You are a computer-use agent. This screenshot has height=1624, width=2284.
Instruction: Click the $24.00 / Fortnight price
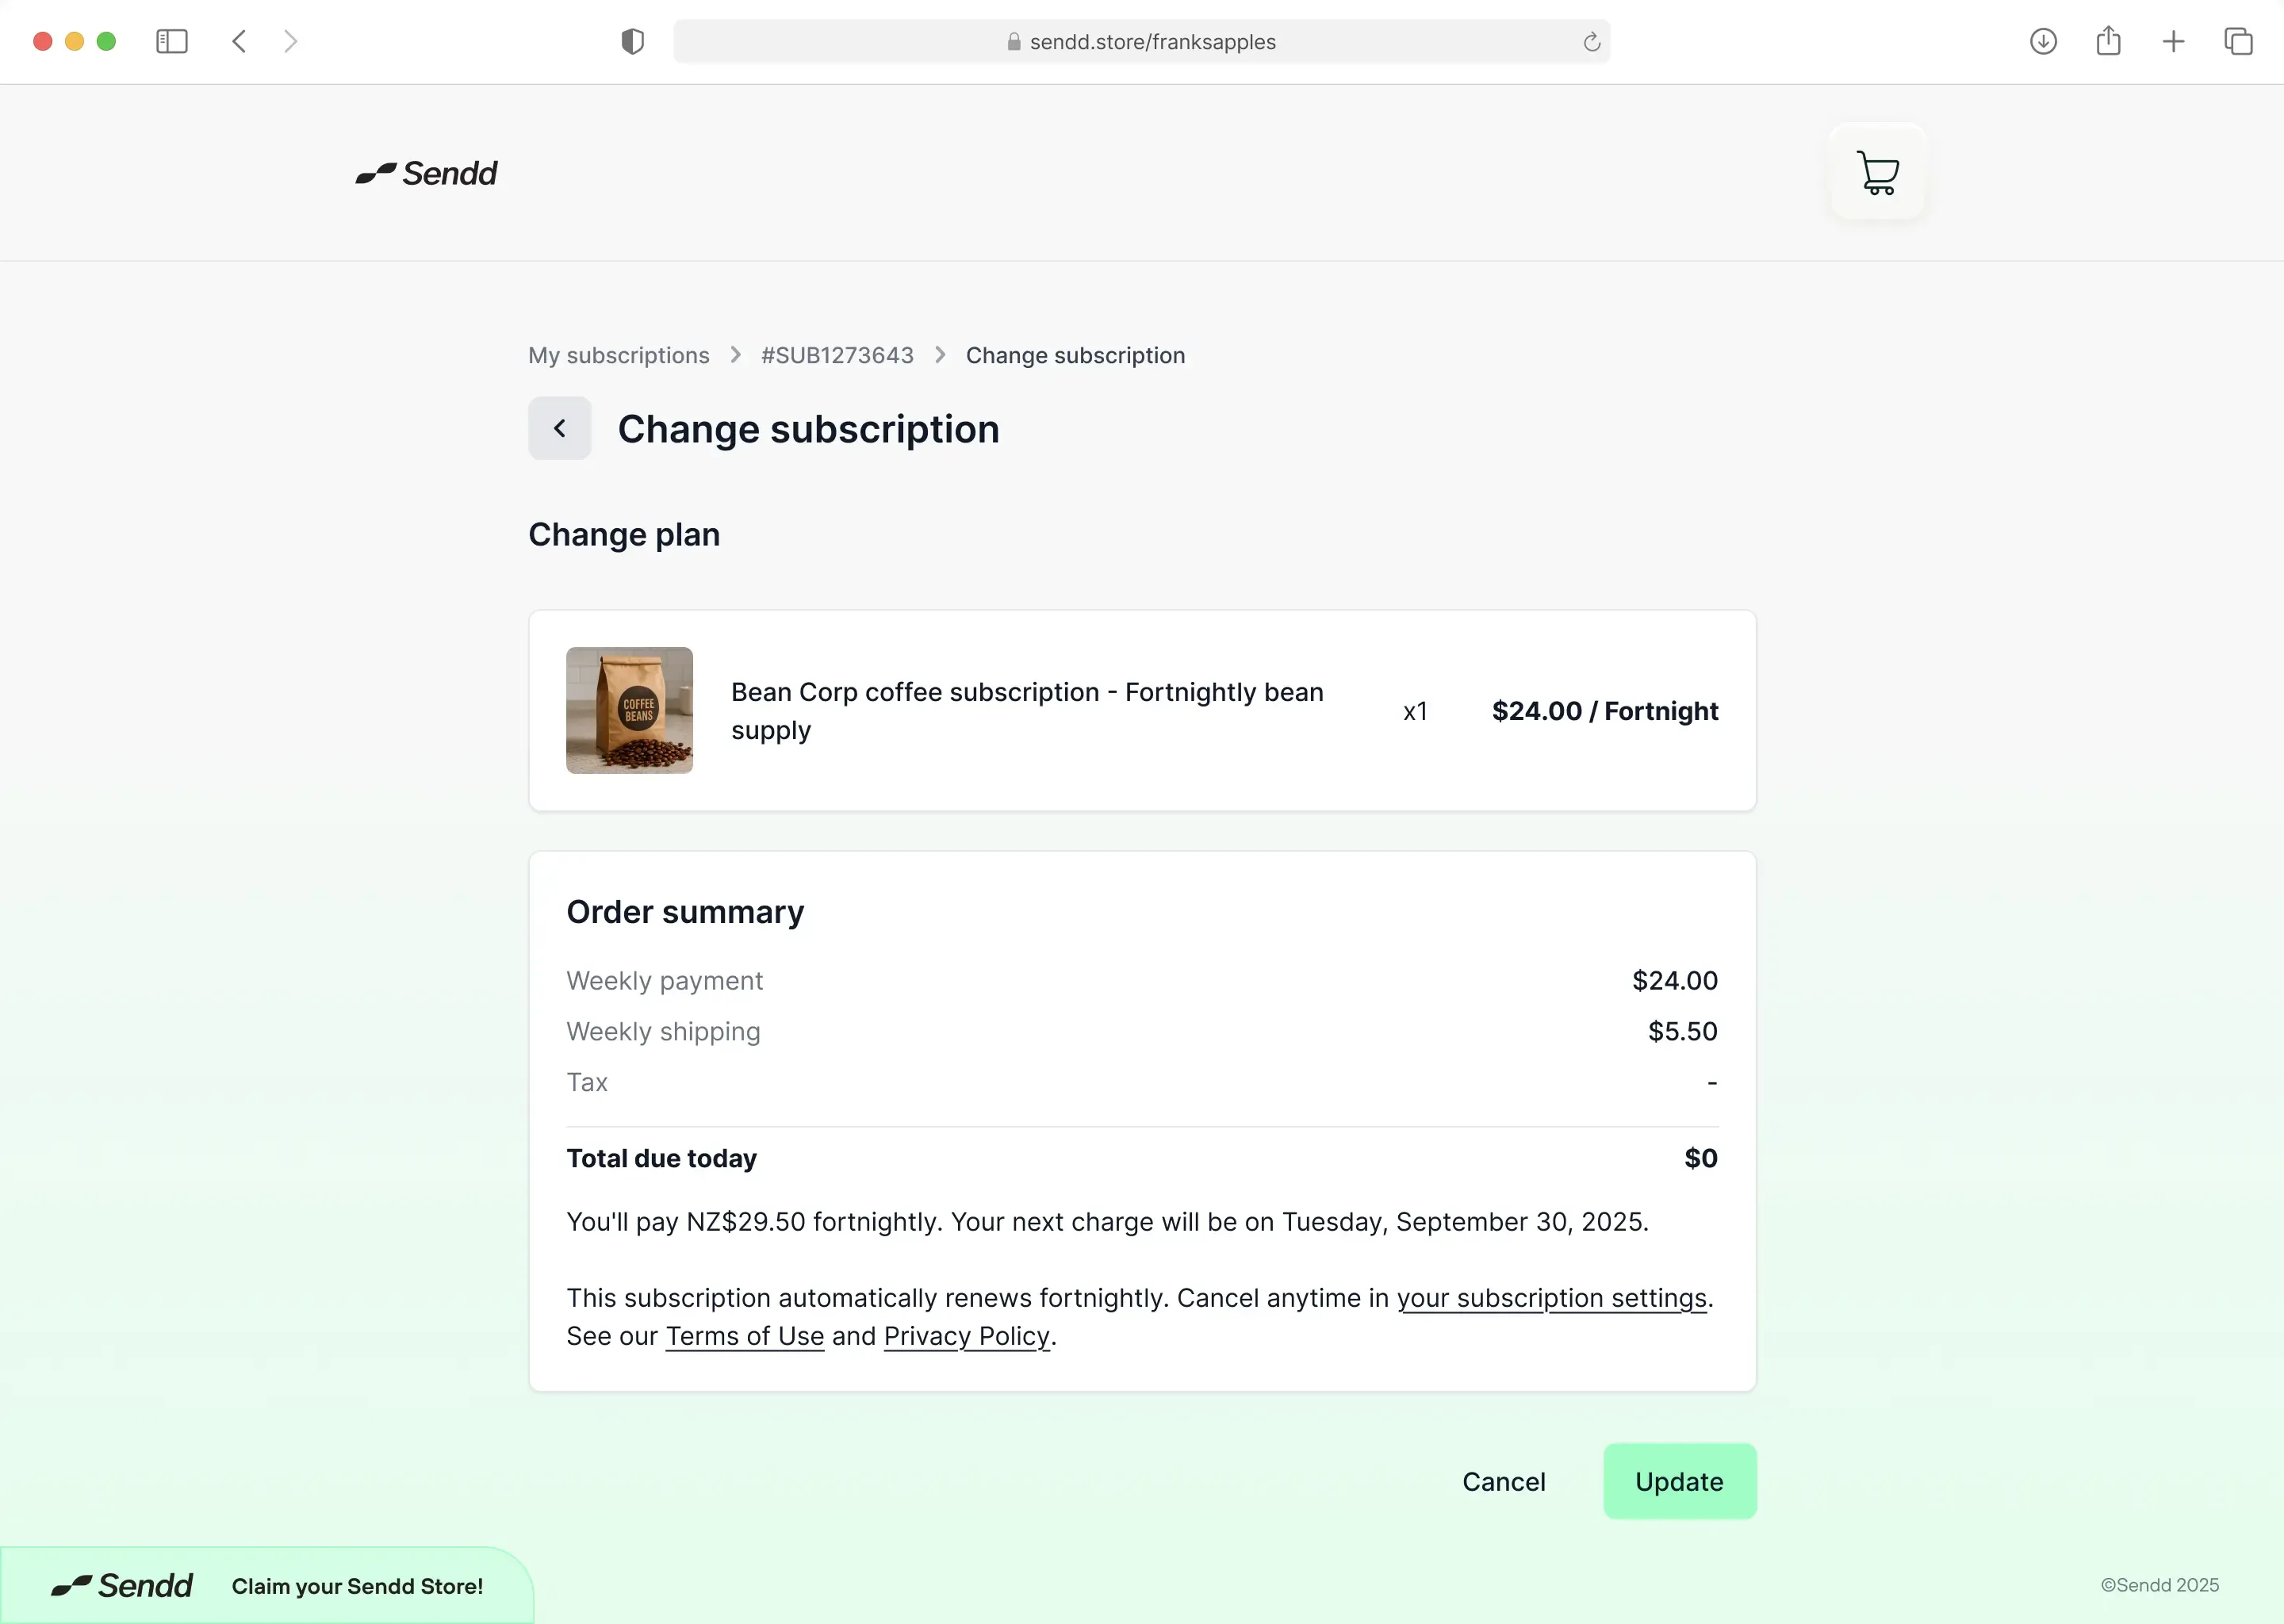pyautogui.click(x=1604, y=711)
